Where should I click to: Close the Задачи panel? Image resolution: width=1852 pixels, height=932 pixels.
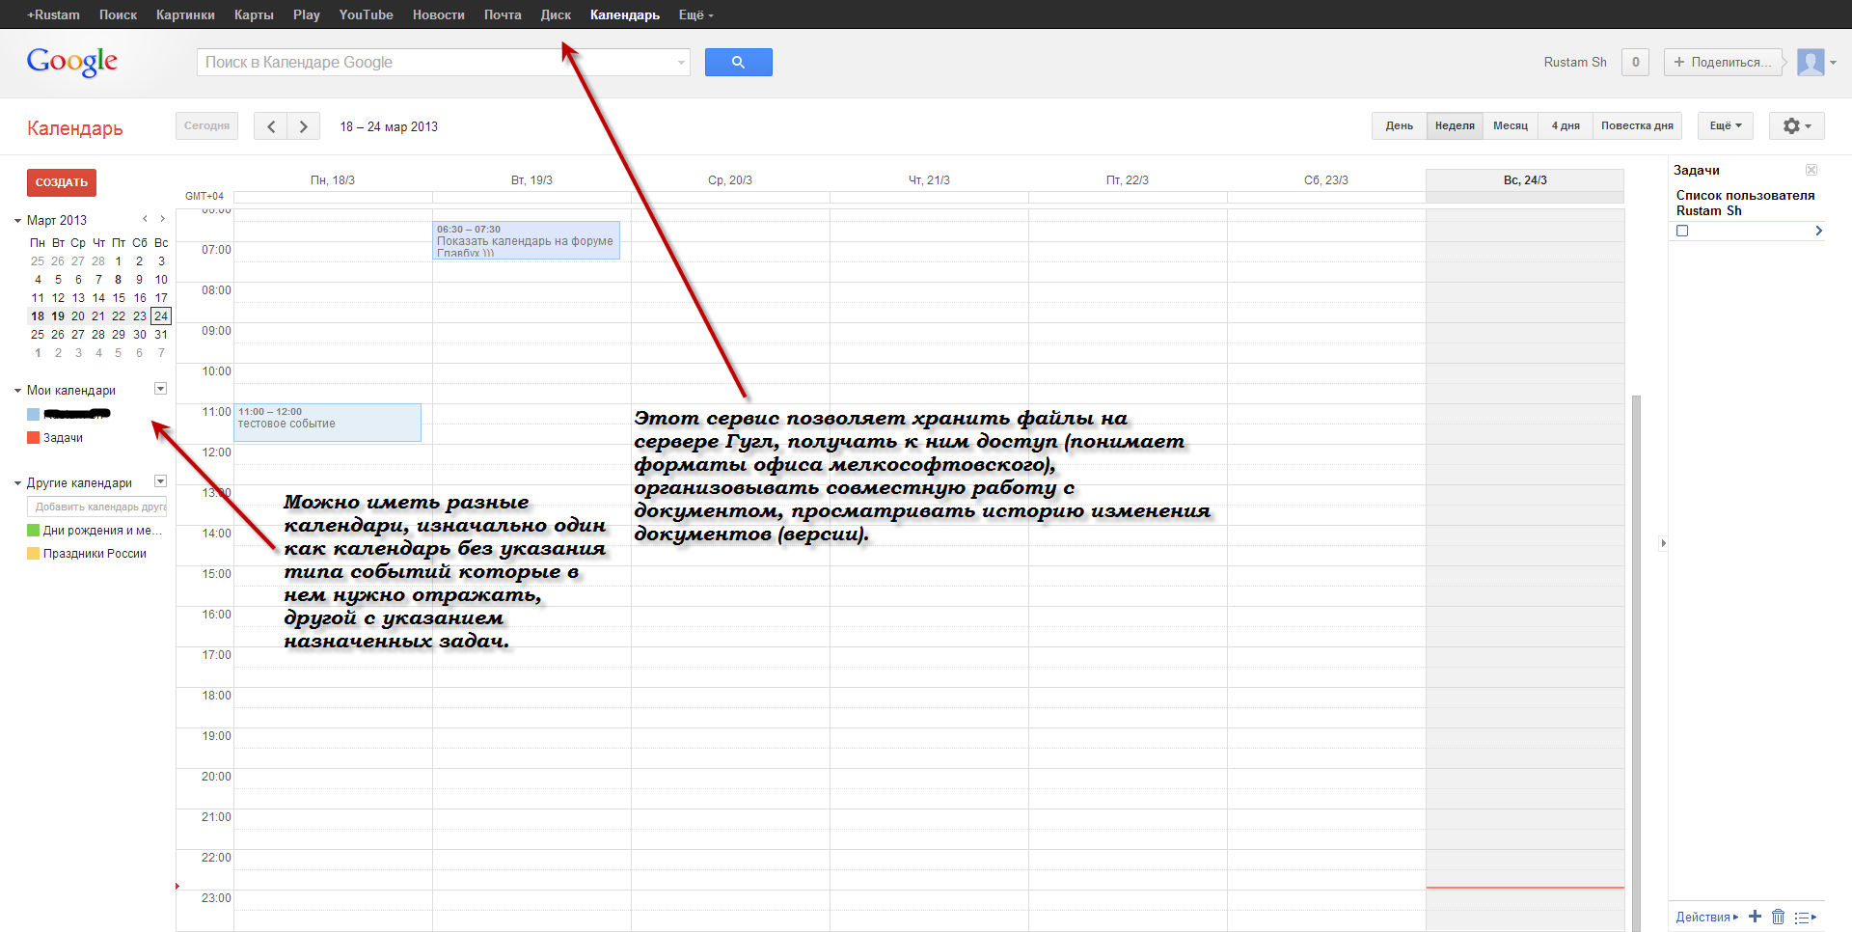1811,170
